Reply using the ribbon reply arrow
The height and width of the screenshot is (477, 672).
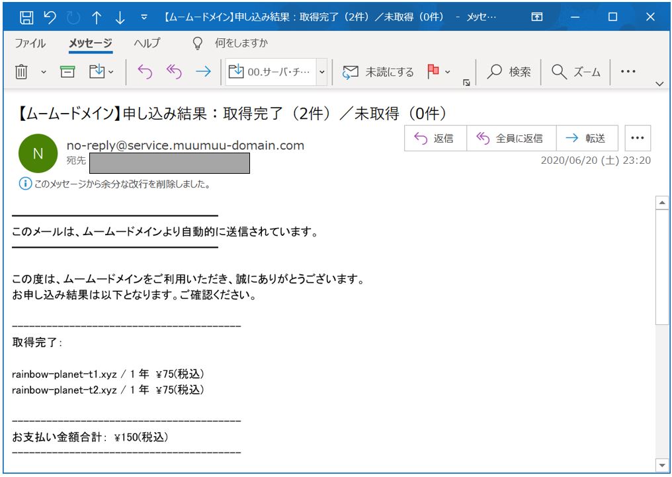coord(145,71)
